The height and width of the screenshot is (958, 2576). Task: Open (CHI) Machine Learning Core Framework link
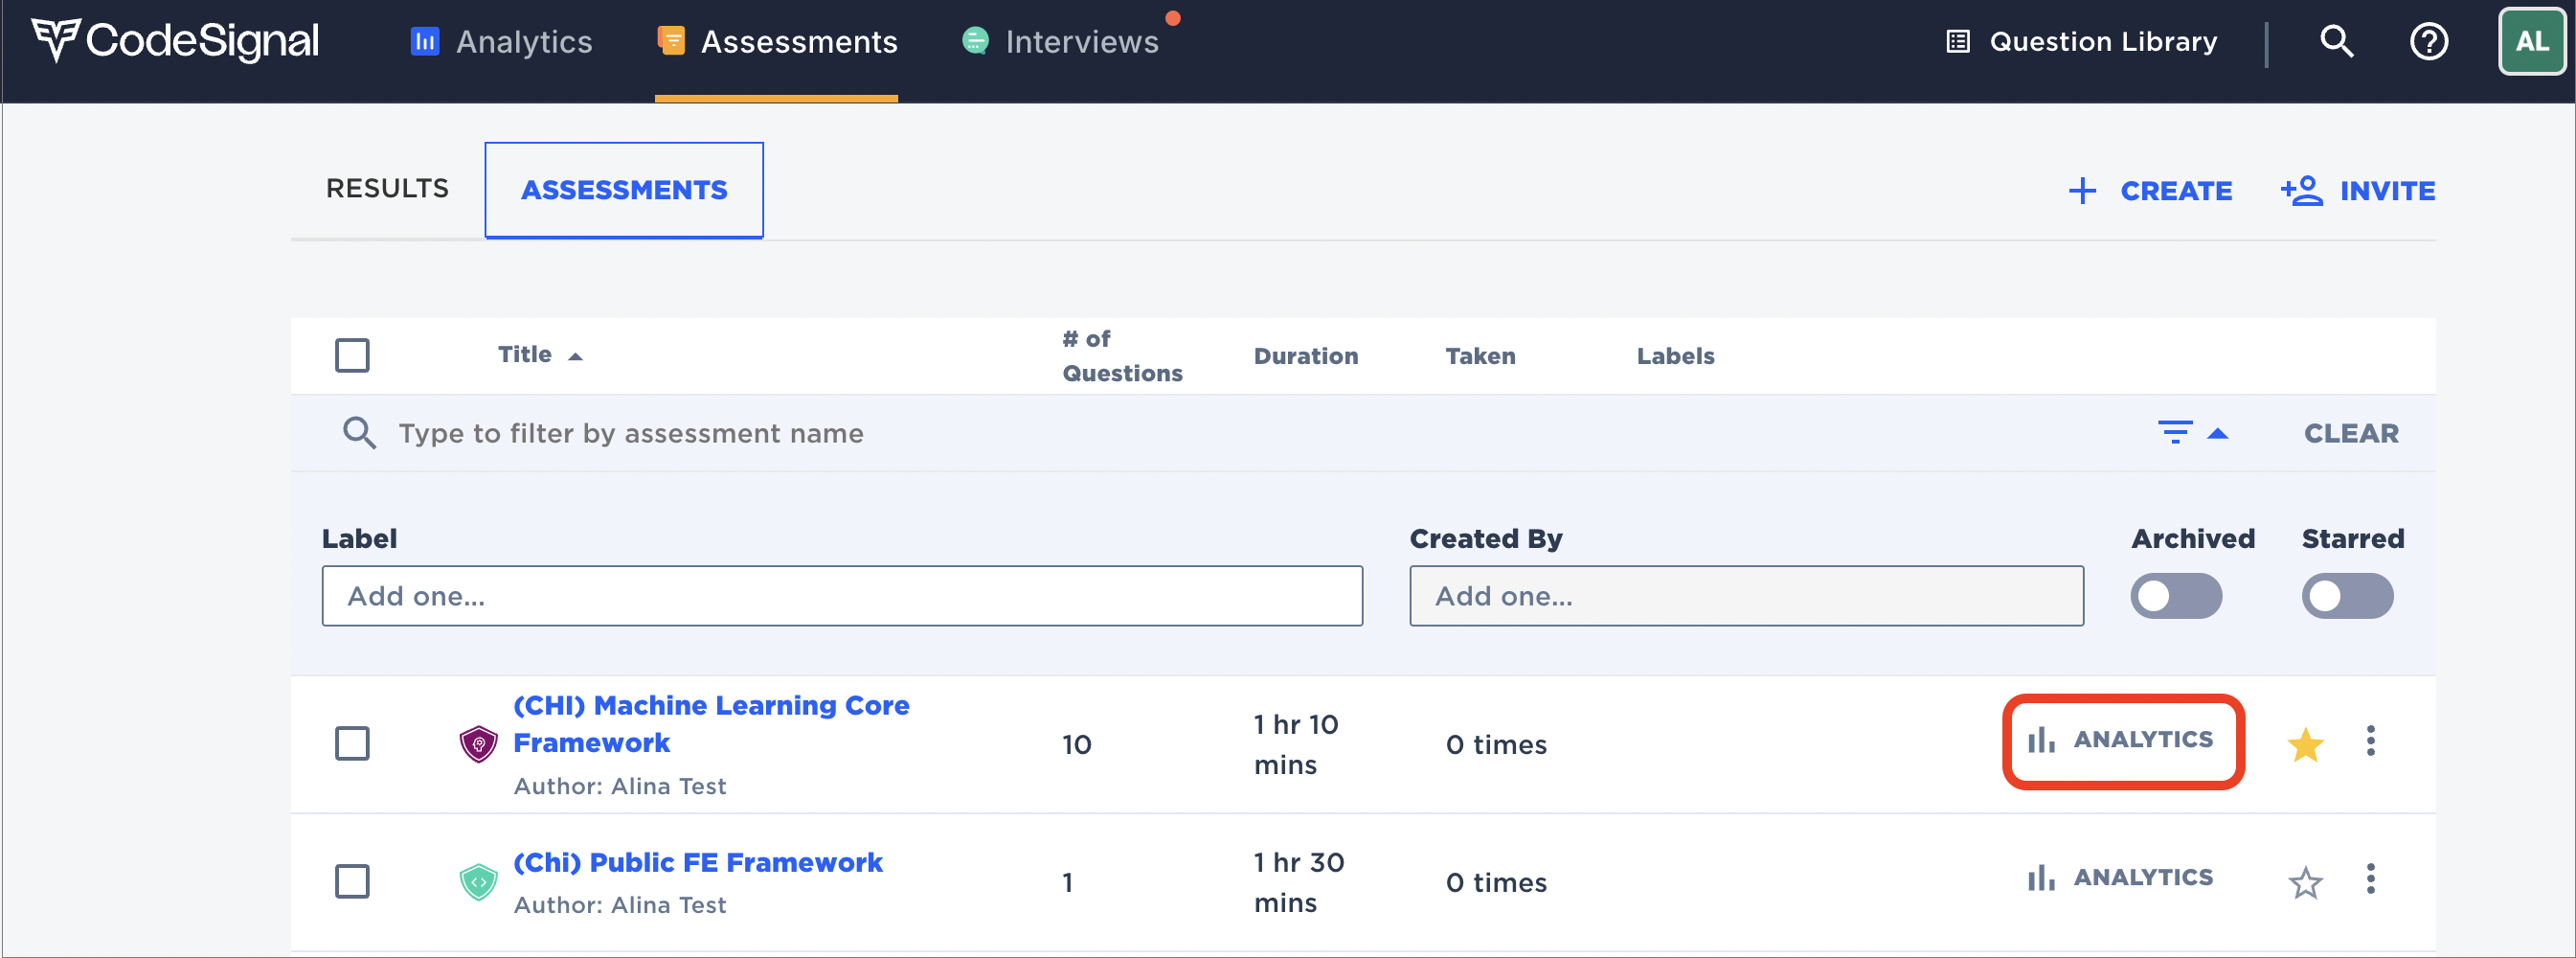point(711,724)
